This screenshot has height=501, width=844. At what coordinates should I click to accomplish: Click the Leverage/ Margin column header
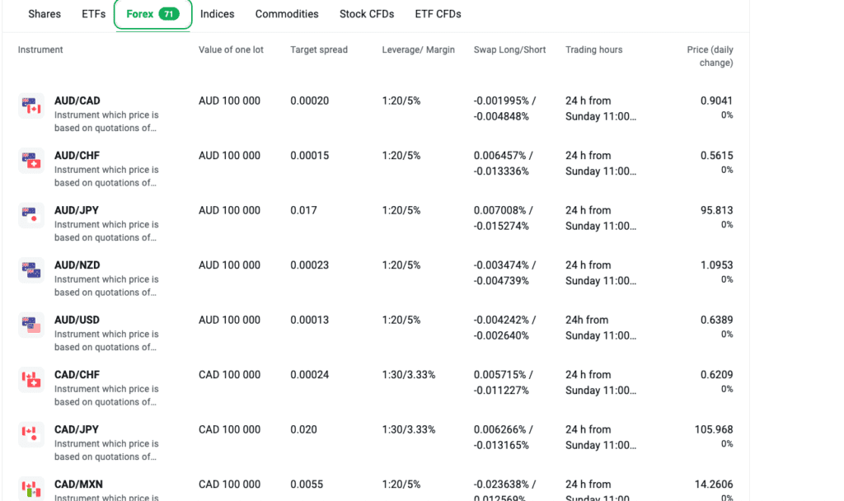(418, 49)
